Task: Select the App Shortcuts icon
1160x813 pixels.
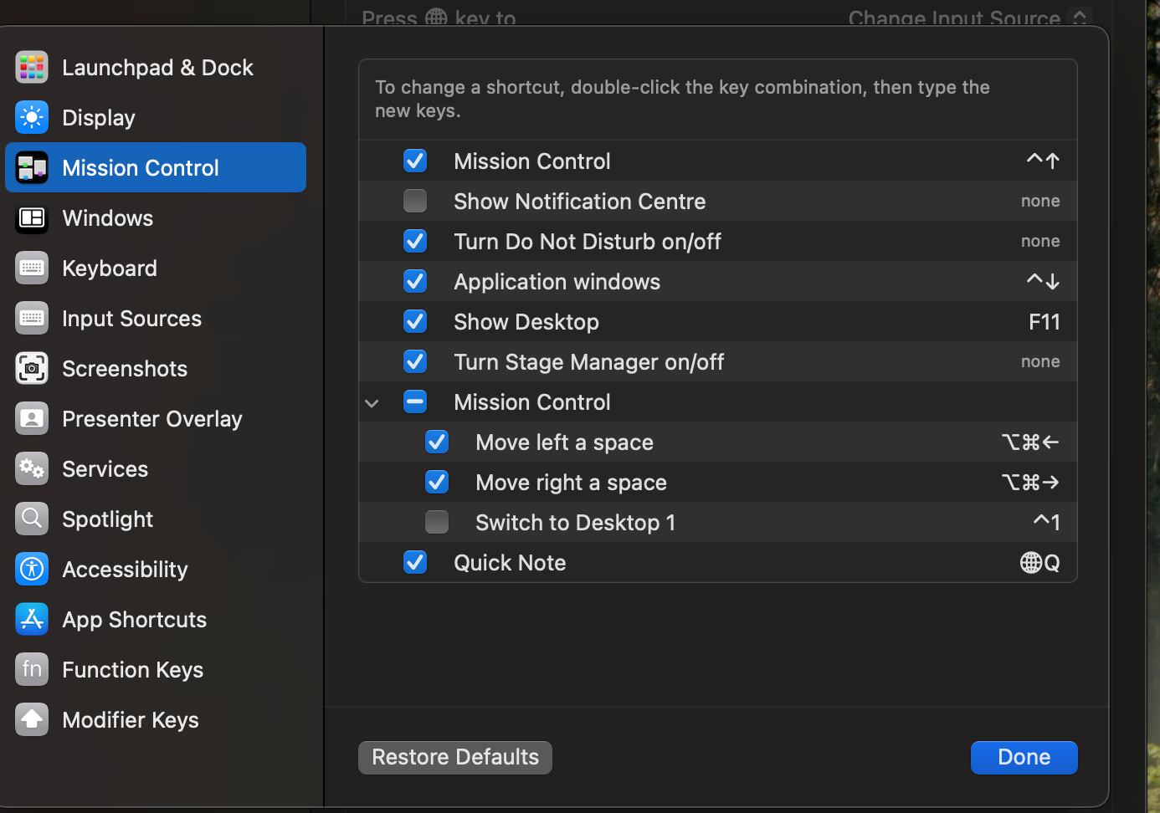Action: (x=32, y=620)
